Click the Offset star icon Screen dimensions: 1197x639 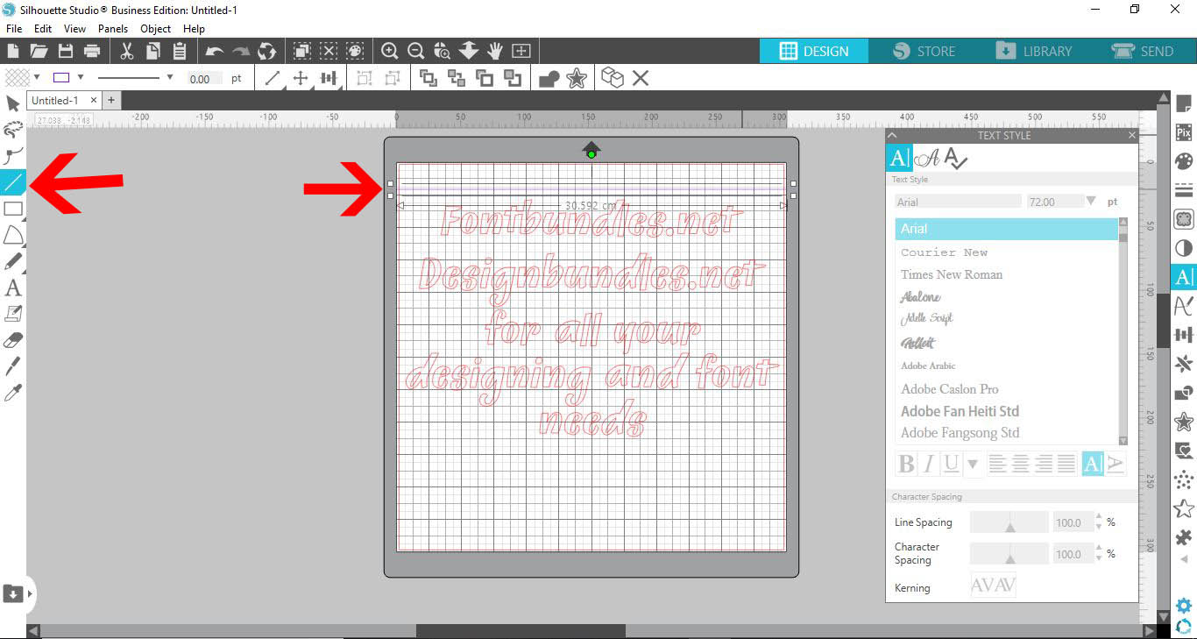(x=577, y=79)
